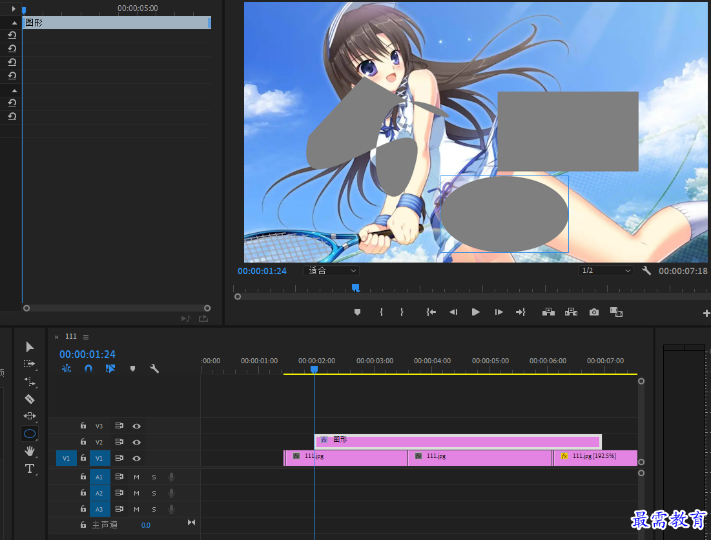Select the 图形 clip on V2
Image resolution: width=711 pixels, height=540 pixels.
click(x=458, y=442)
